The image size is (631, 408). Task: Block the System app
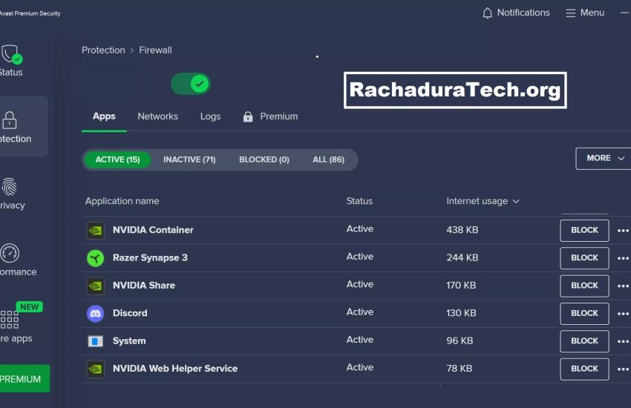(x=584, y=341)
